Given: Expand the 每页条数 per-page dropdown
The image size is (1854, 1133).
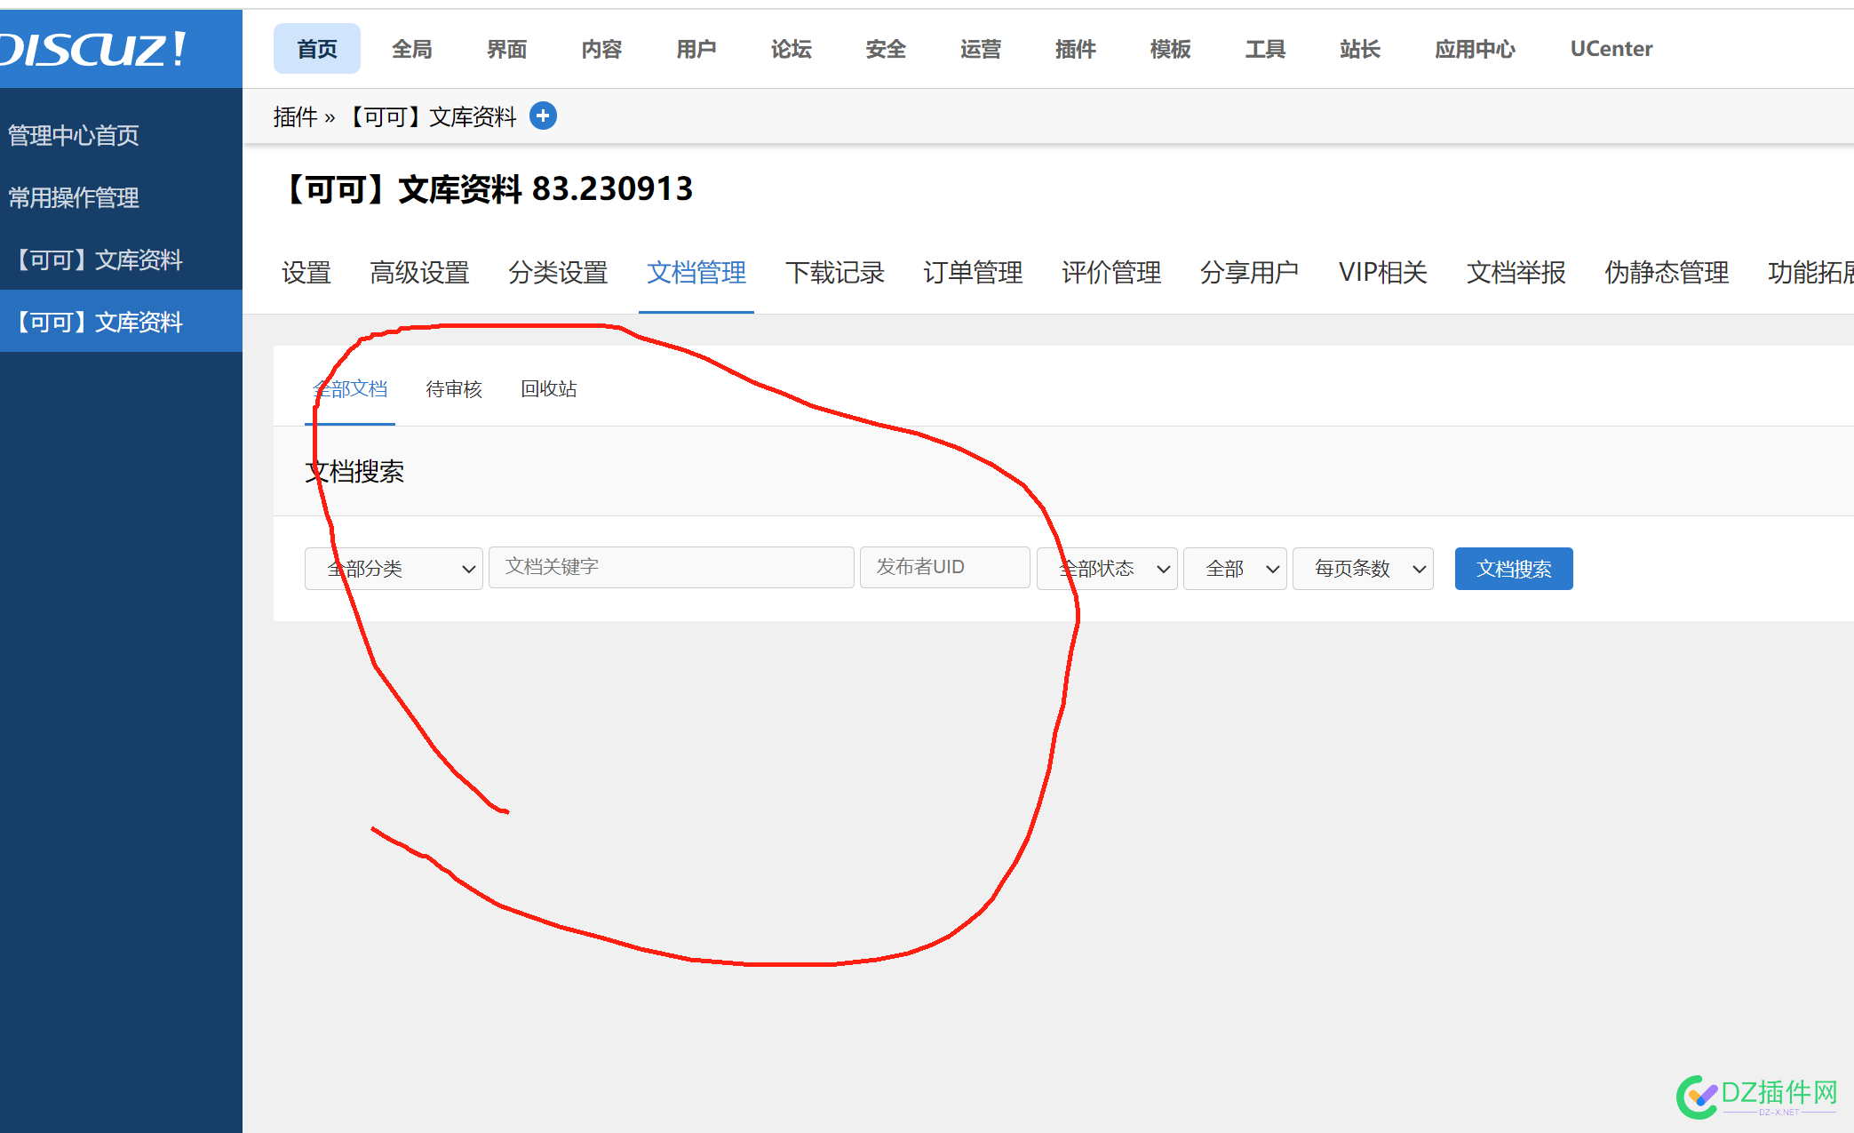Looking at the screenshot, I should (1362, 568).
